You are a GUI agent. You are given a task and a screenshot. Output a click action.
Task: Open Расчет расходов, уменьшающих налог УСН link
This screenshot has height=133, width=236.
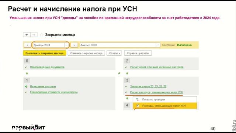coord(156,92)
